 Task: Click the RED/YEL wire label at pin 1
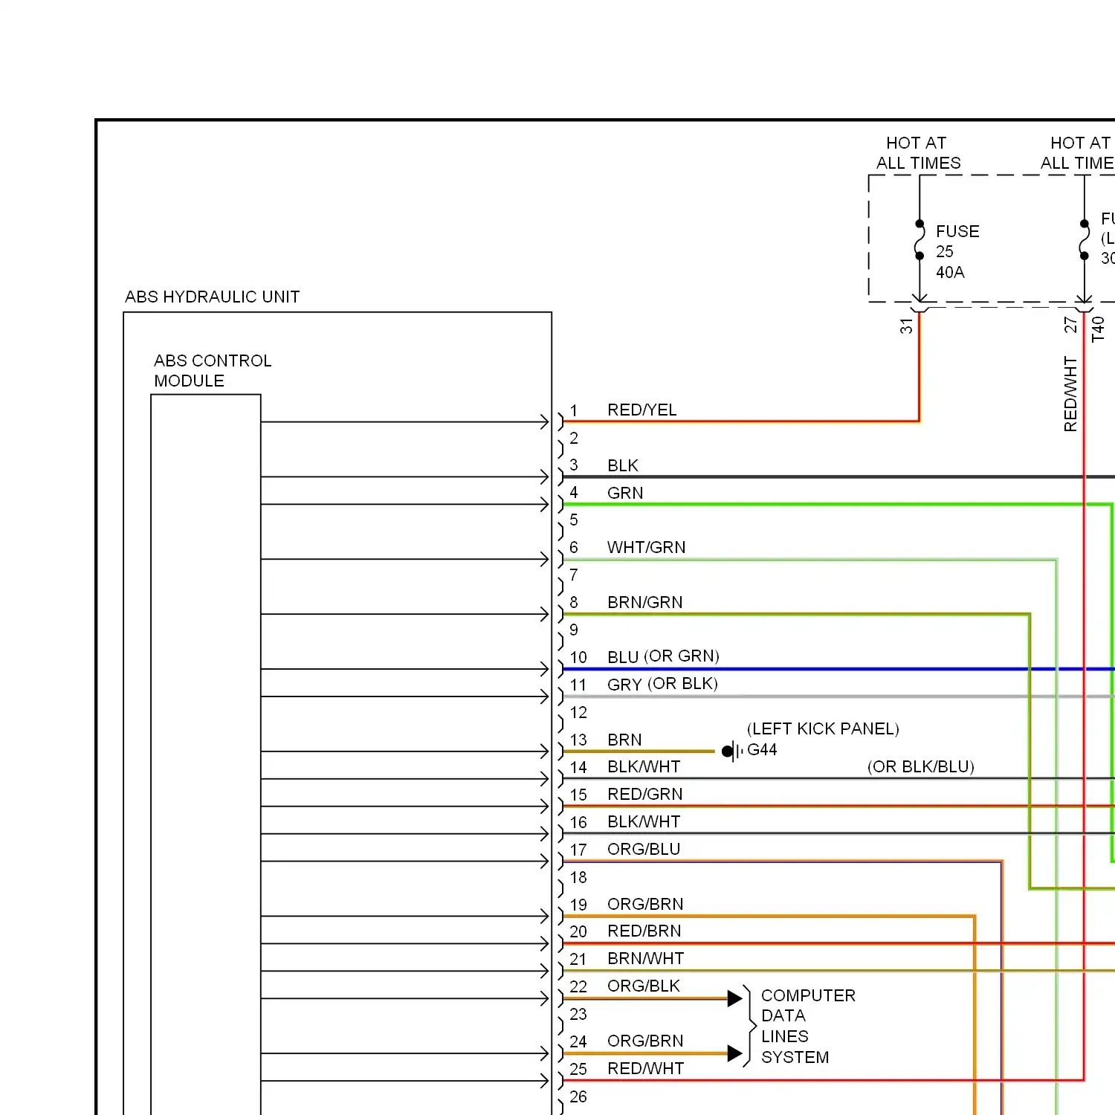click(641, 410)
